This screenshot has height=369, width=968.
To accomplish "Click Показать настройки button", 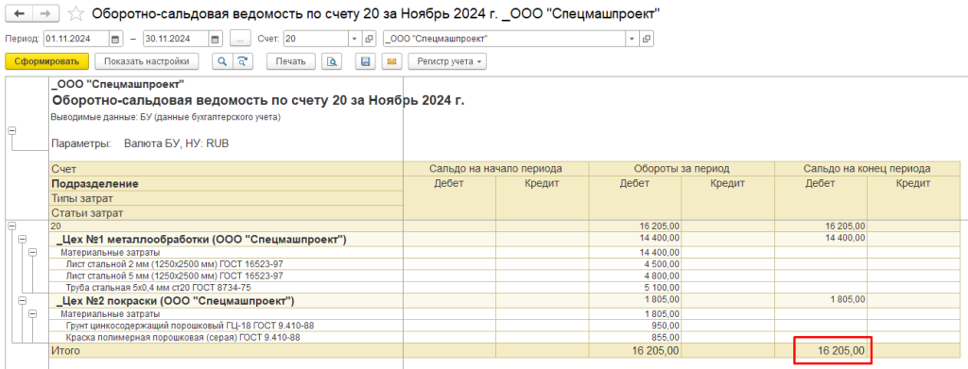I will pyautogui.click(x=147, y=61).
